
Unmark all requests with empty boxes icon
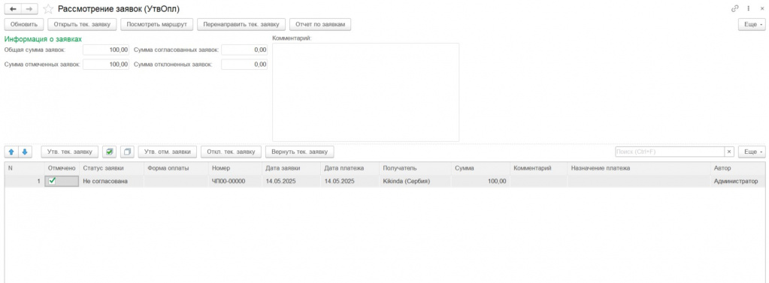127,152
